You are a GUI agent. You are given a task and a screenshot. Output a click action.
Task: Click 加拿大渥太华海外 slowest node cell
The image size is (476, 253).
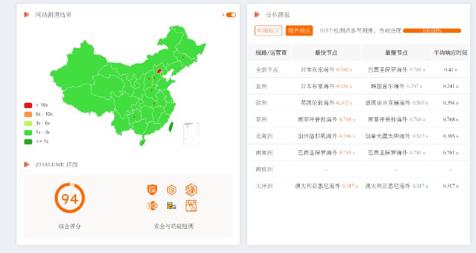coord(396,137)
